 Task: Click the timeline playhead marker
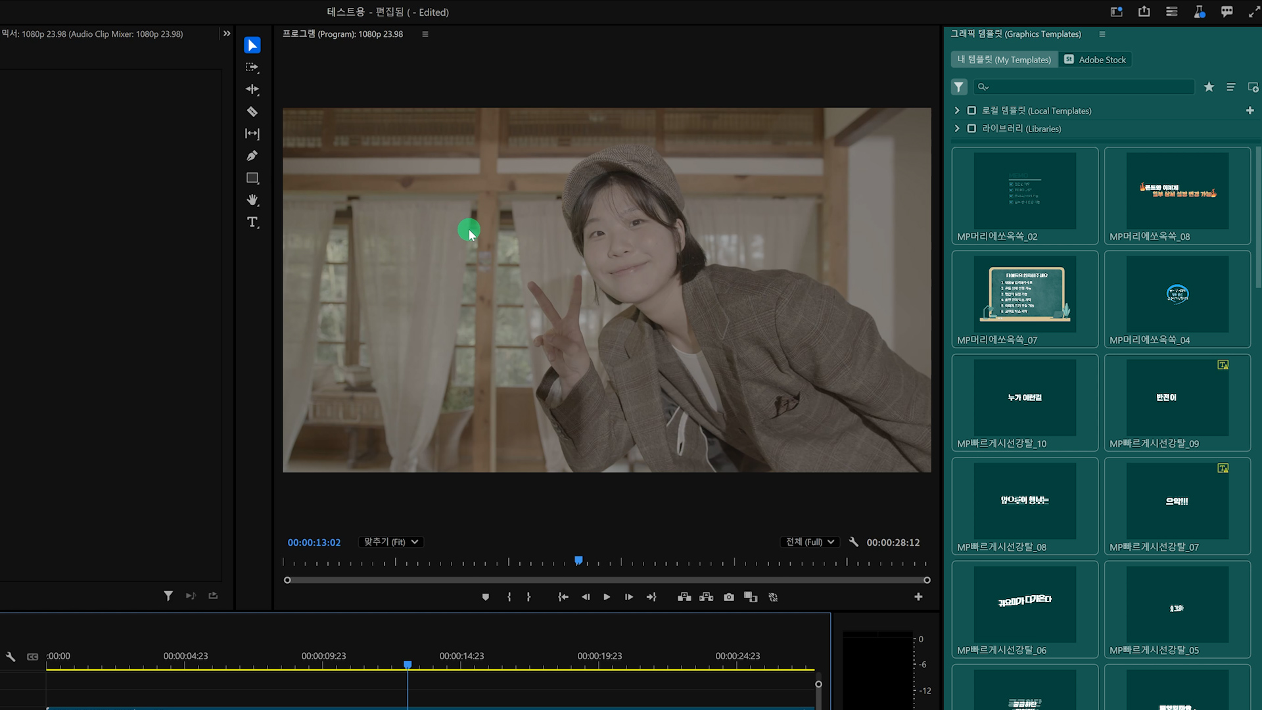coord(408,665)
